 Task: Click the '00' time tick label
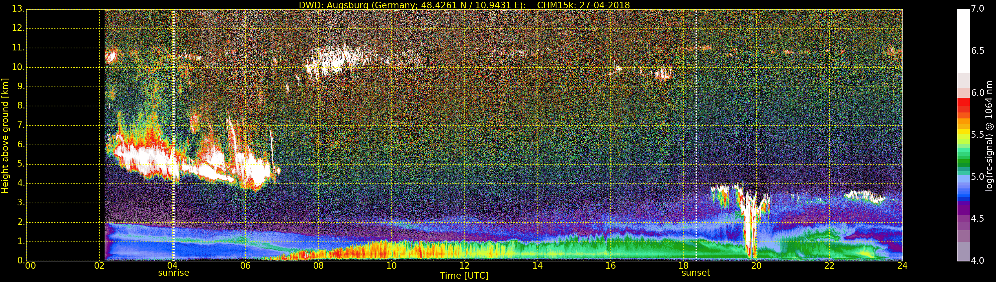coord(30,265)
